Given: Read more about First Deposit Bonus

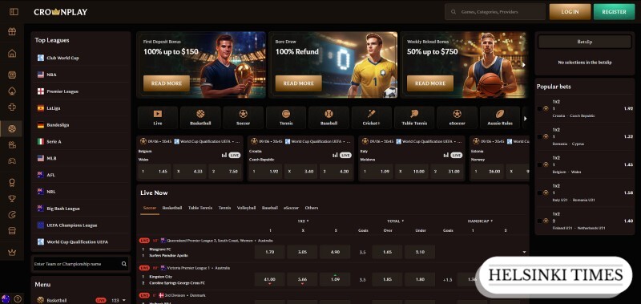Looking at the screenshot, I should tap(167, 83).
